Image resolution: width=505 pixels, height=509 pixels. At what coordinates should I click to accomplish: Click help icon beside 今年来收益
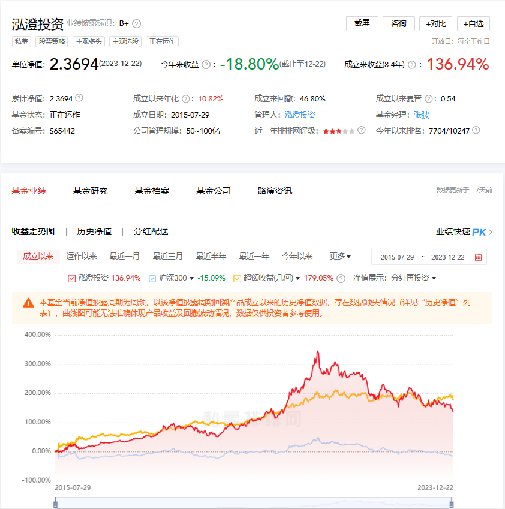pos(206,65)
